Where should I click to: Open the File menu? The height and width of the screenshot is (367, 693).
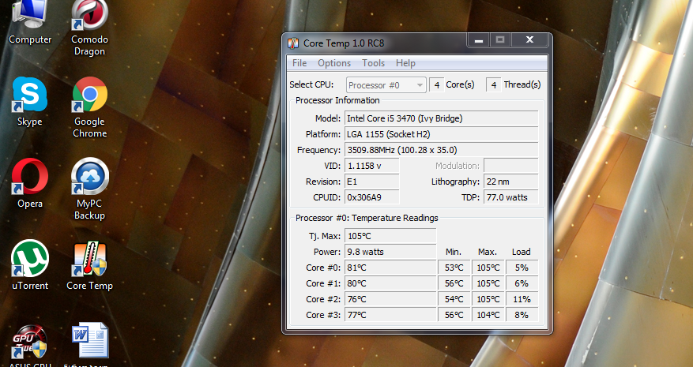[299, 63]
